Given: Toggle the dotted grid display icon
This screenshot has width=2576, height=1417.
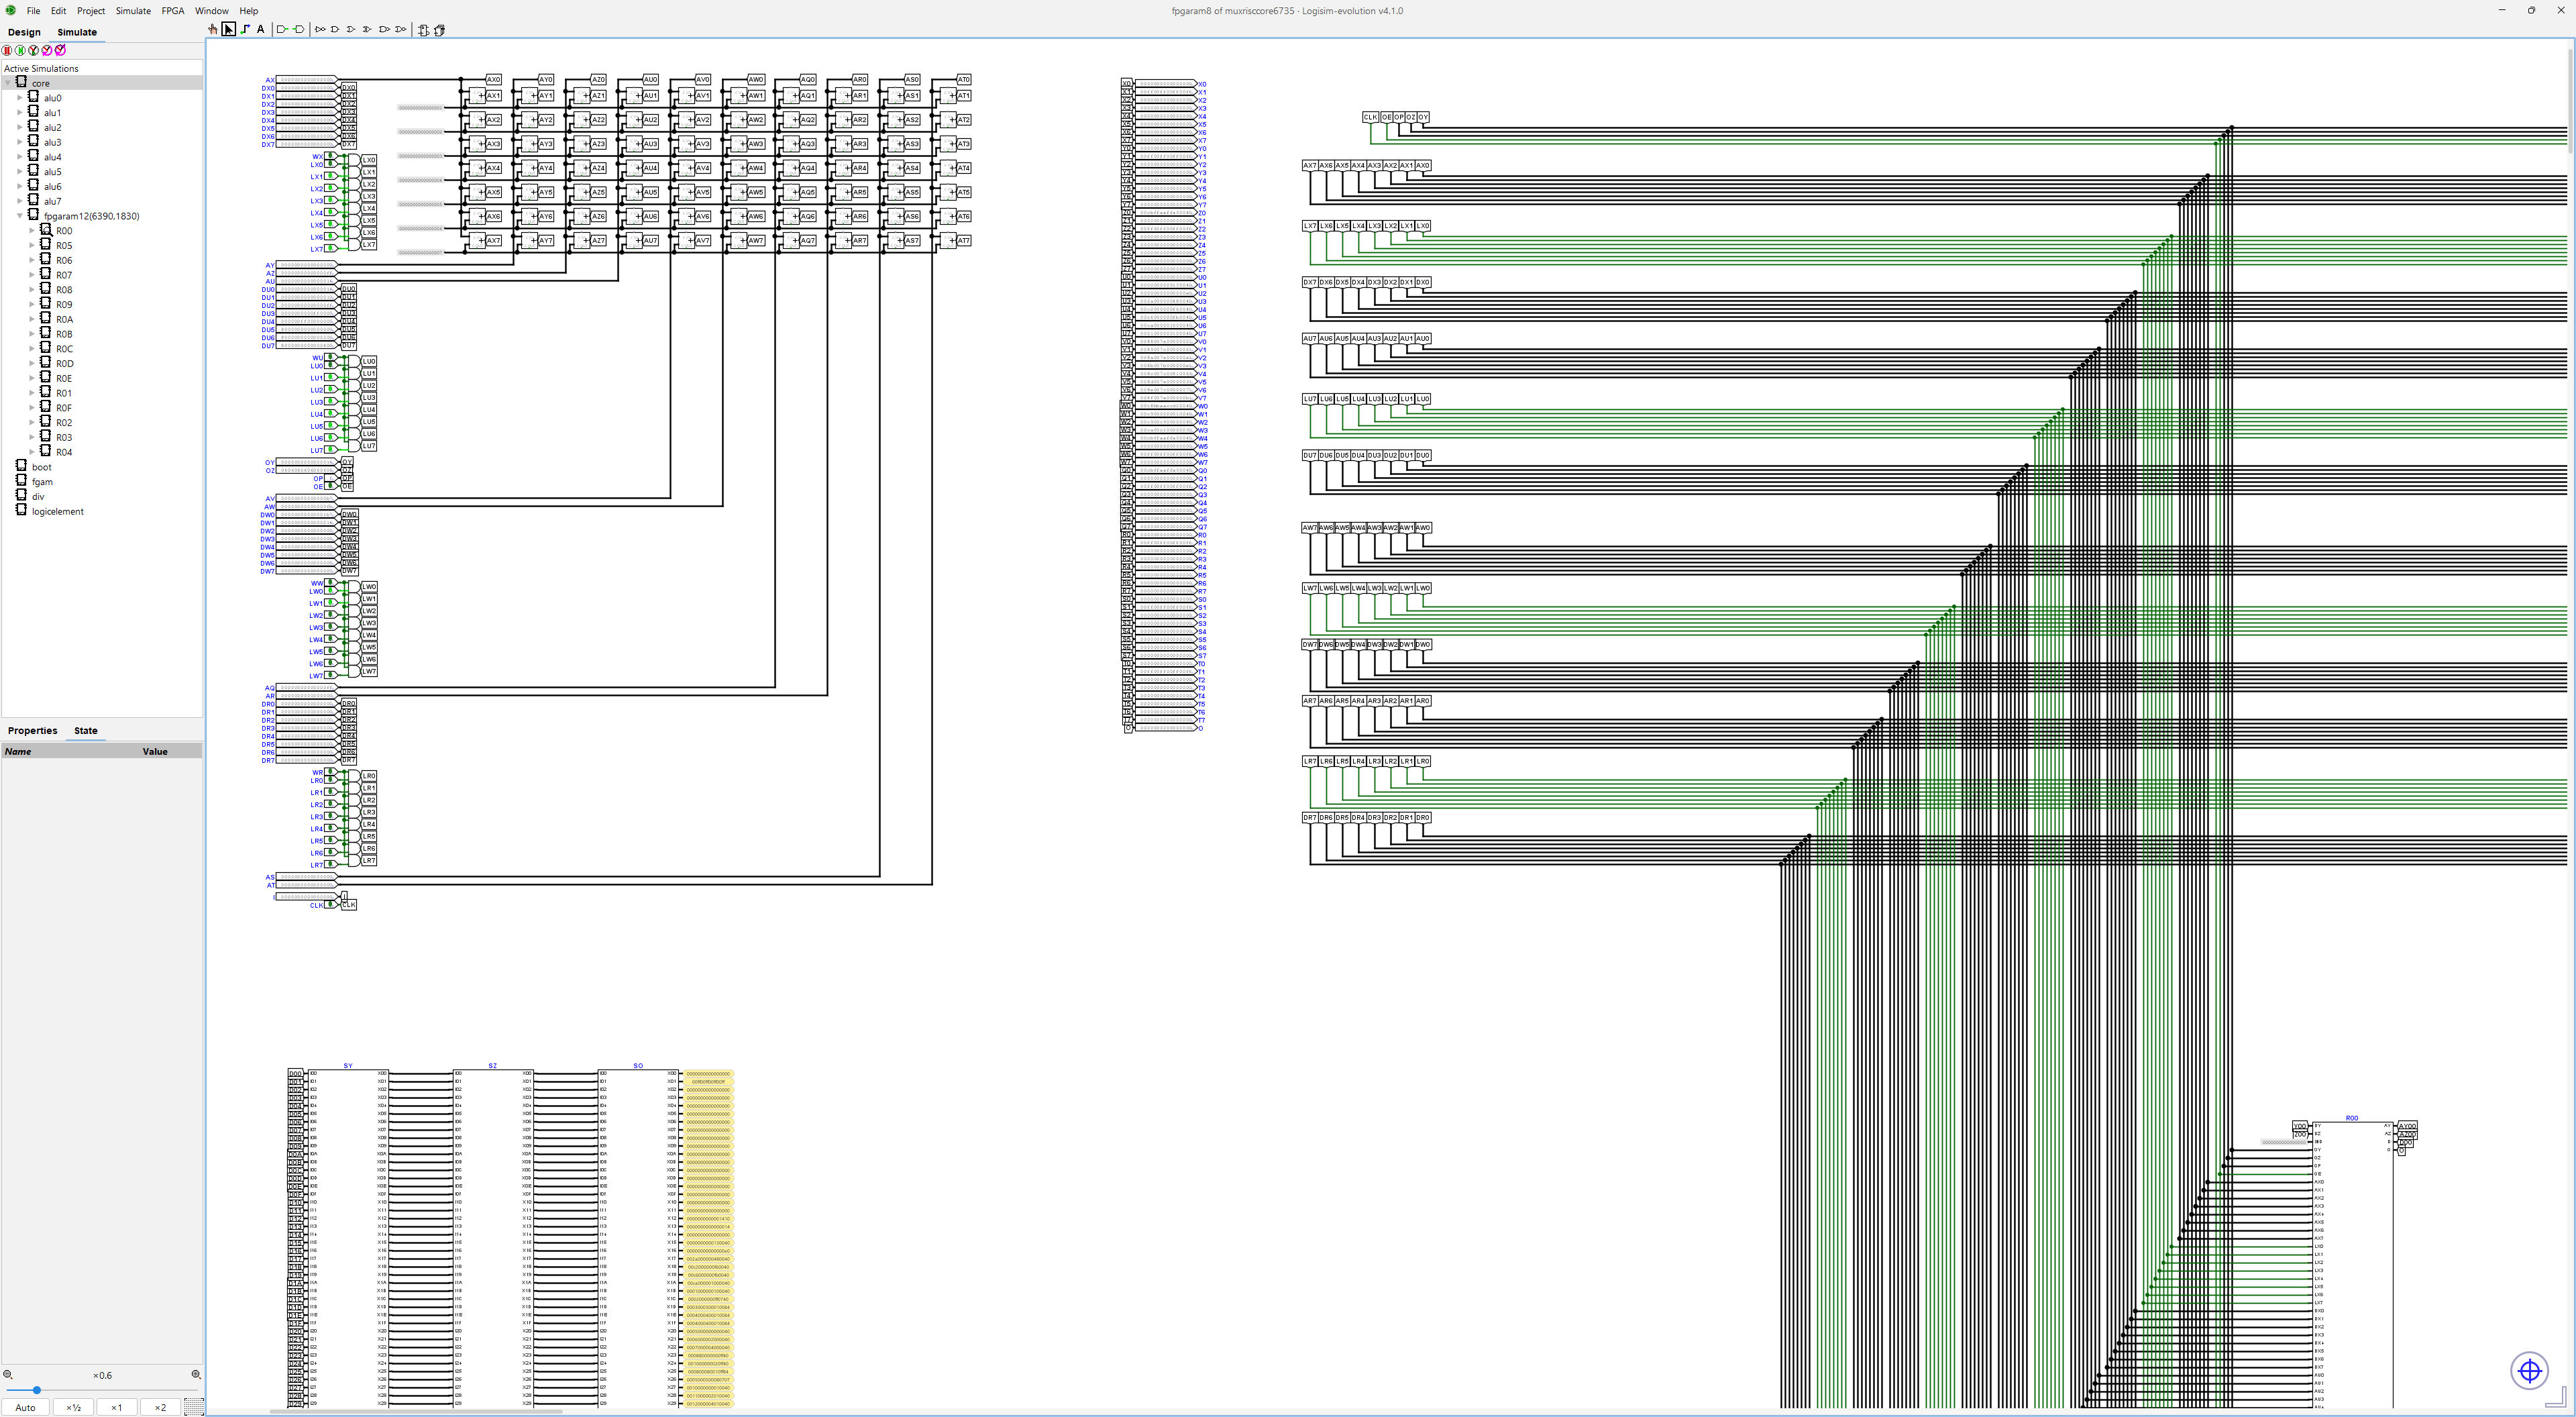Looking at the screenshot, I should (194, 1407).
